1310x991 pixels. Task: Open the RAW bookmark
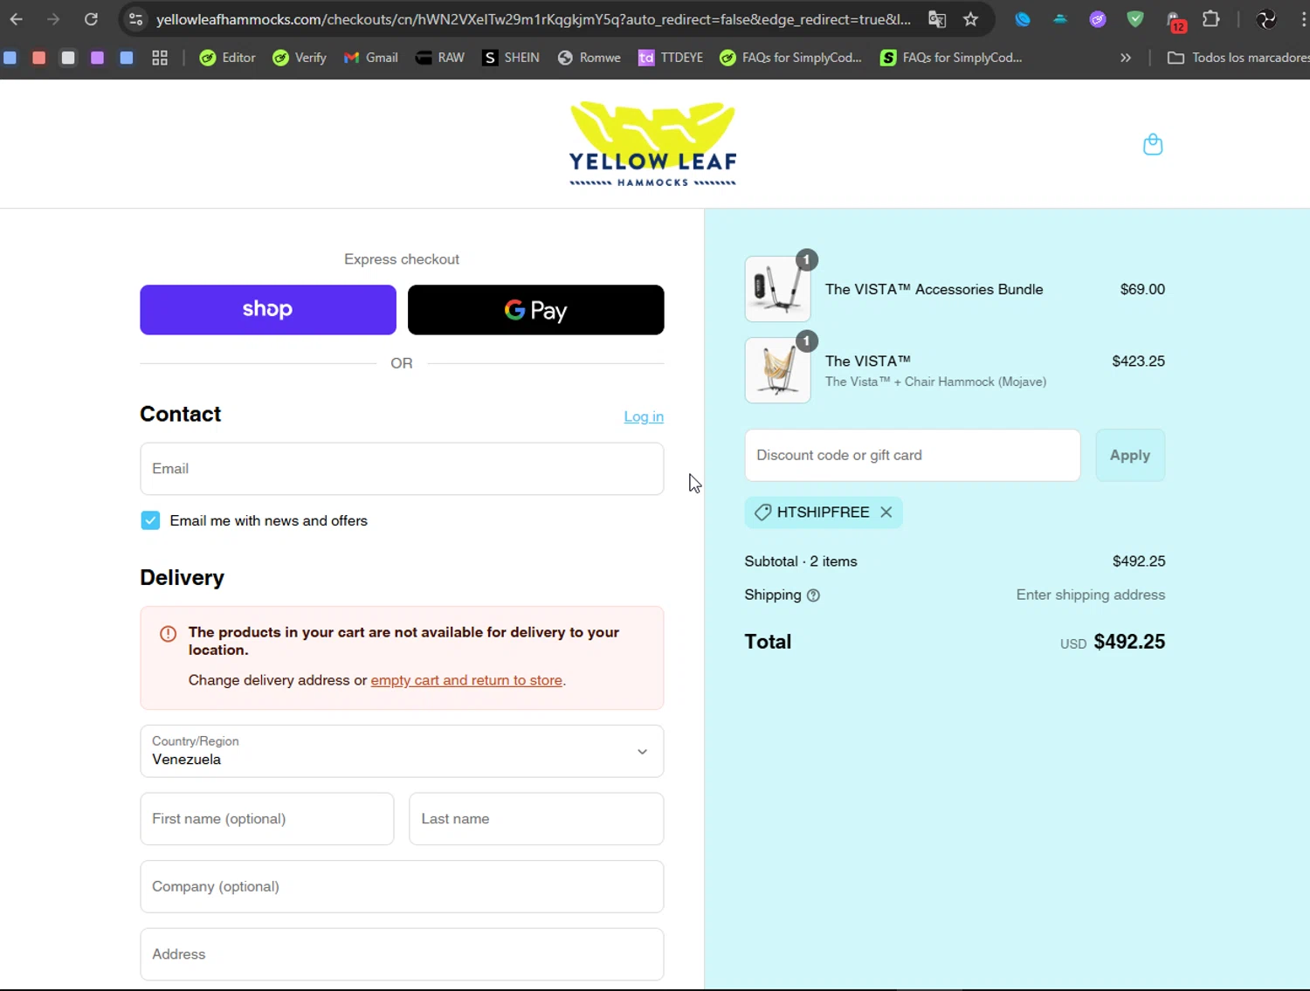point(440,58)
